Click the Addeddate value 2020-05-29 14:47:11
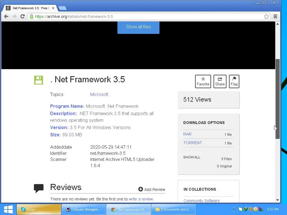Image resolution: width=287 pixels, height=215 pixels. [x=111, y=147]
